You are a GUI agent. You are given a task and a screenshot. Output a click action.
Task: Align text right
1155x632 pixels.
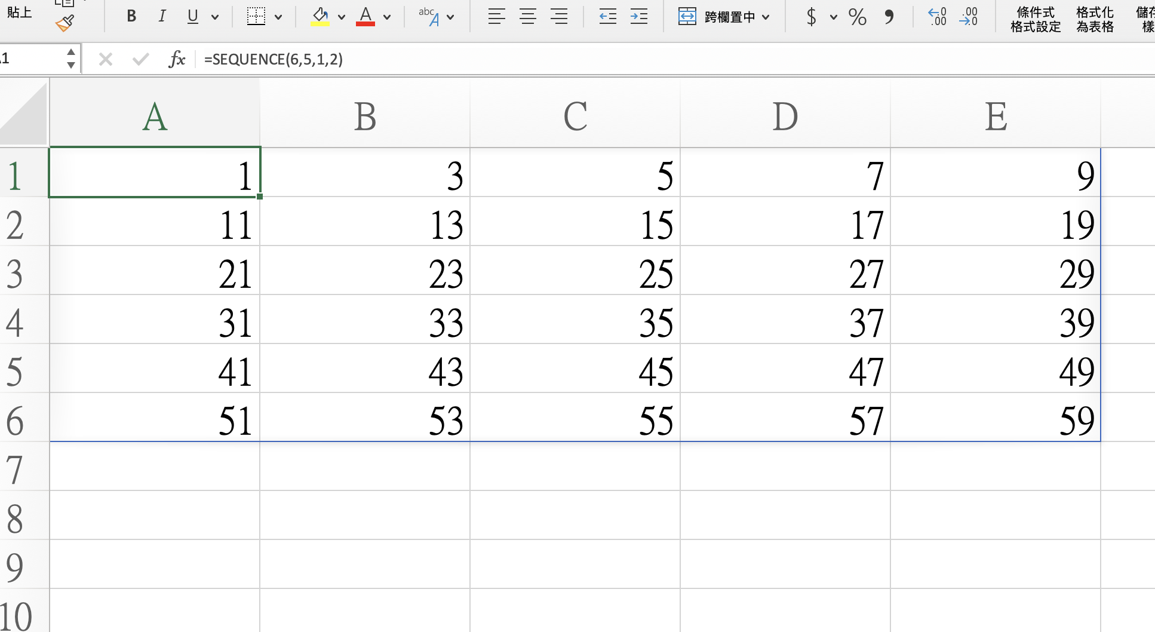click(558, 17)
